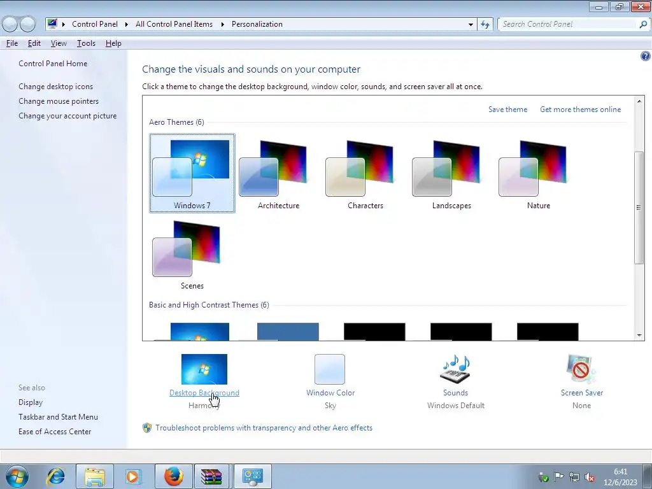Open the Edit menu
The width and height of the screenshot is (652, 489).
[x=34, y=43]
